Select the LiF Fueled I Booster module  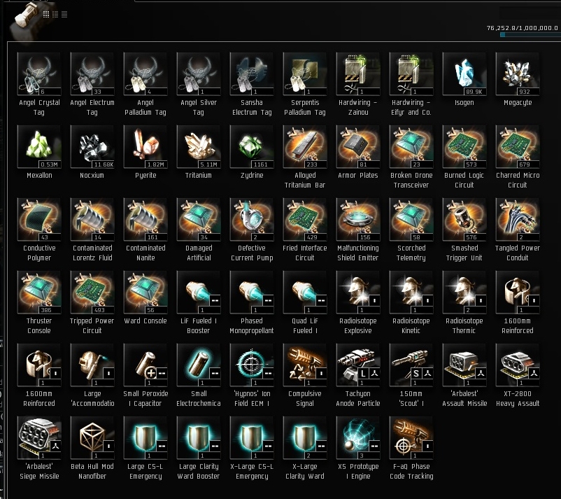[x=199, y=292]
